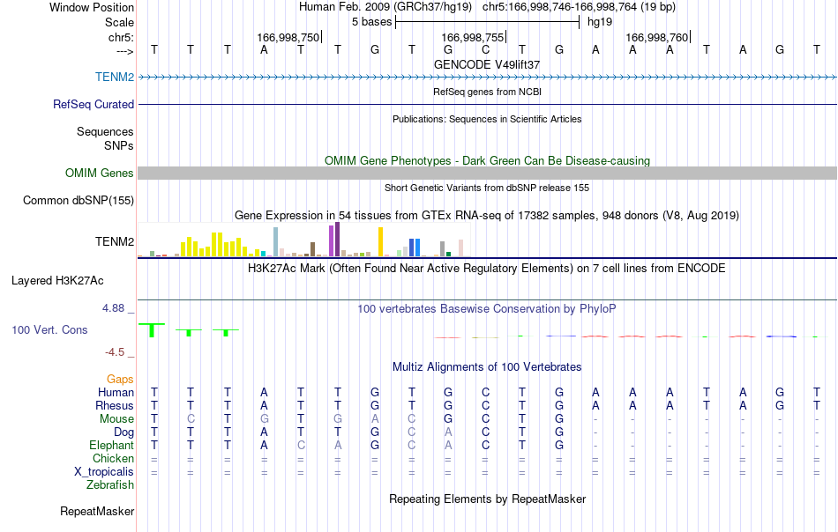838x532 pixels.
Task: Open the RepeatMasker track label
Action: tap(97, 511)
